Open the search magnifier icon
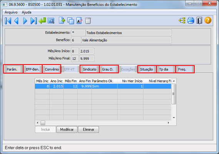The height and width of the screenshot is (154, 219). click(x=51, y=21)
